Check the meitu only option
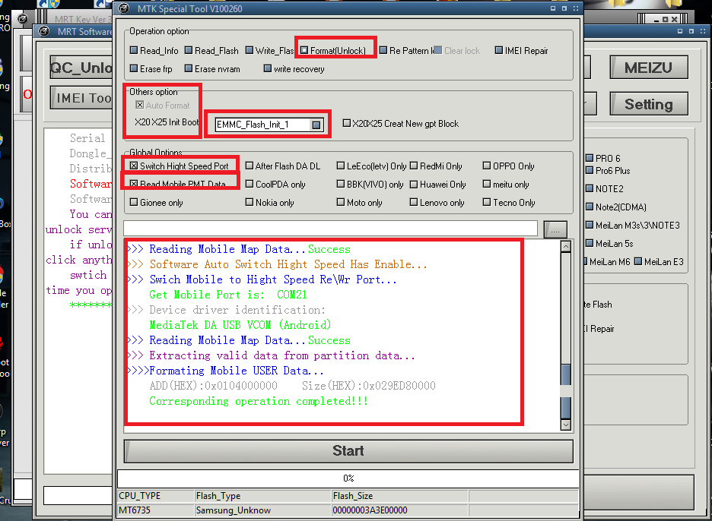 point(487,184)
